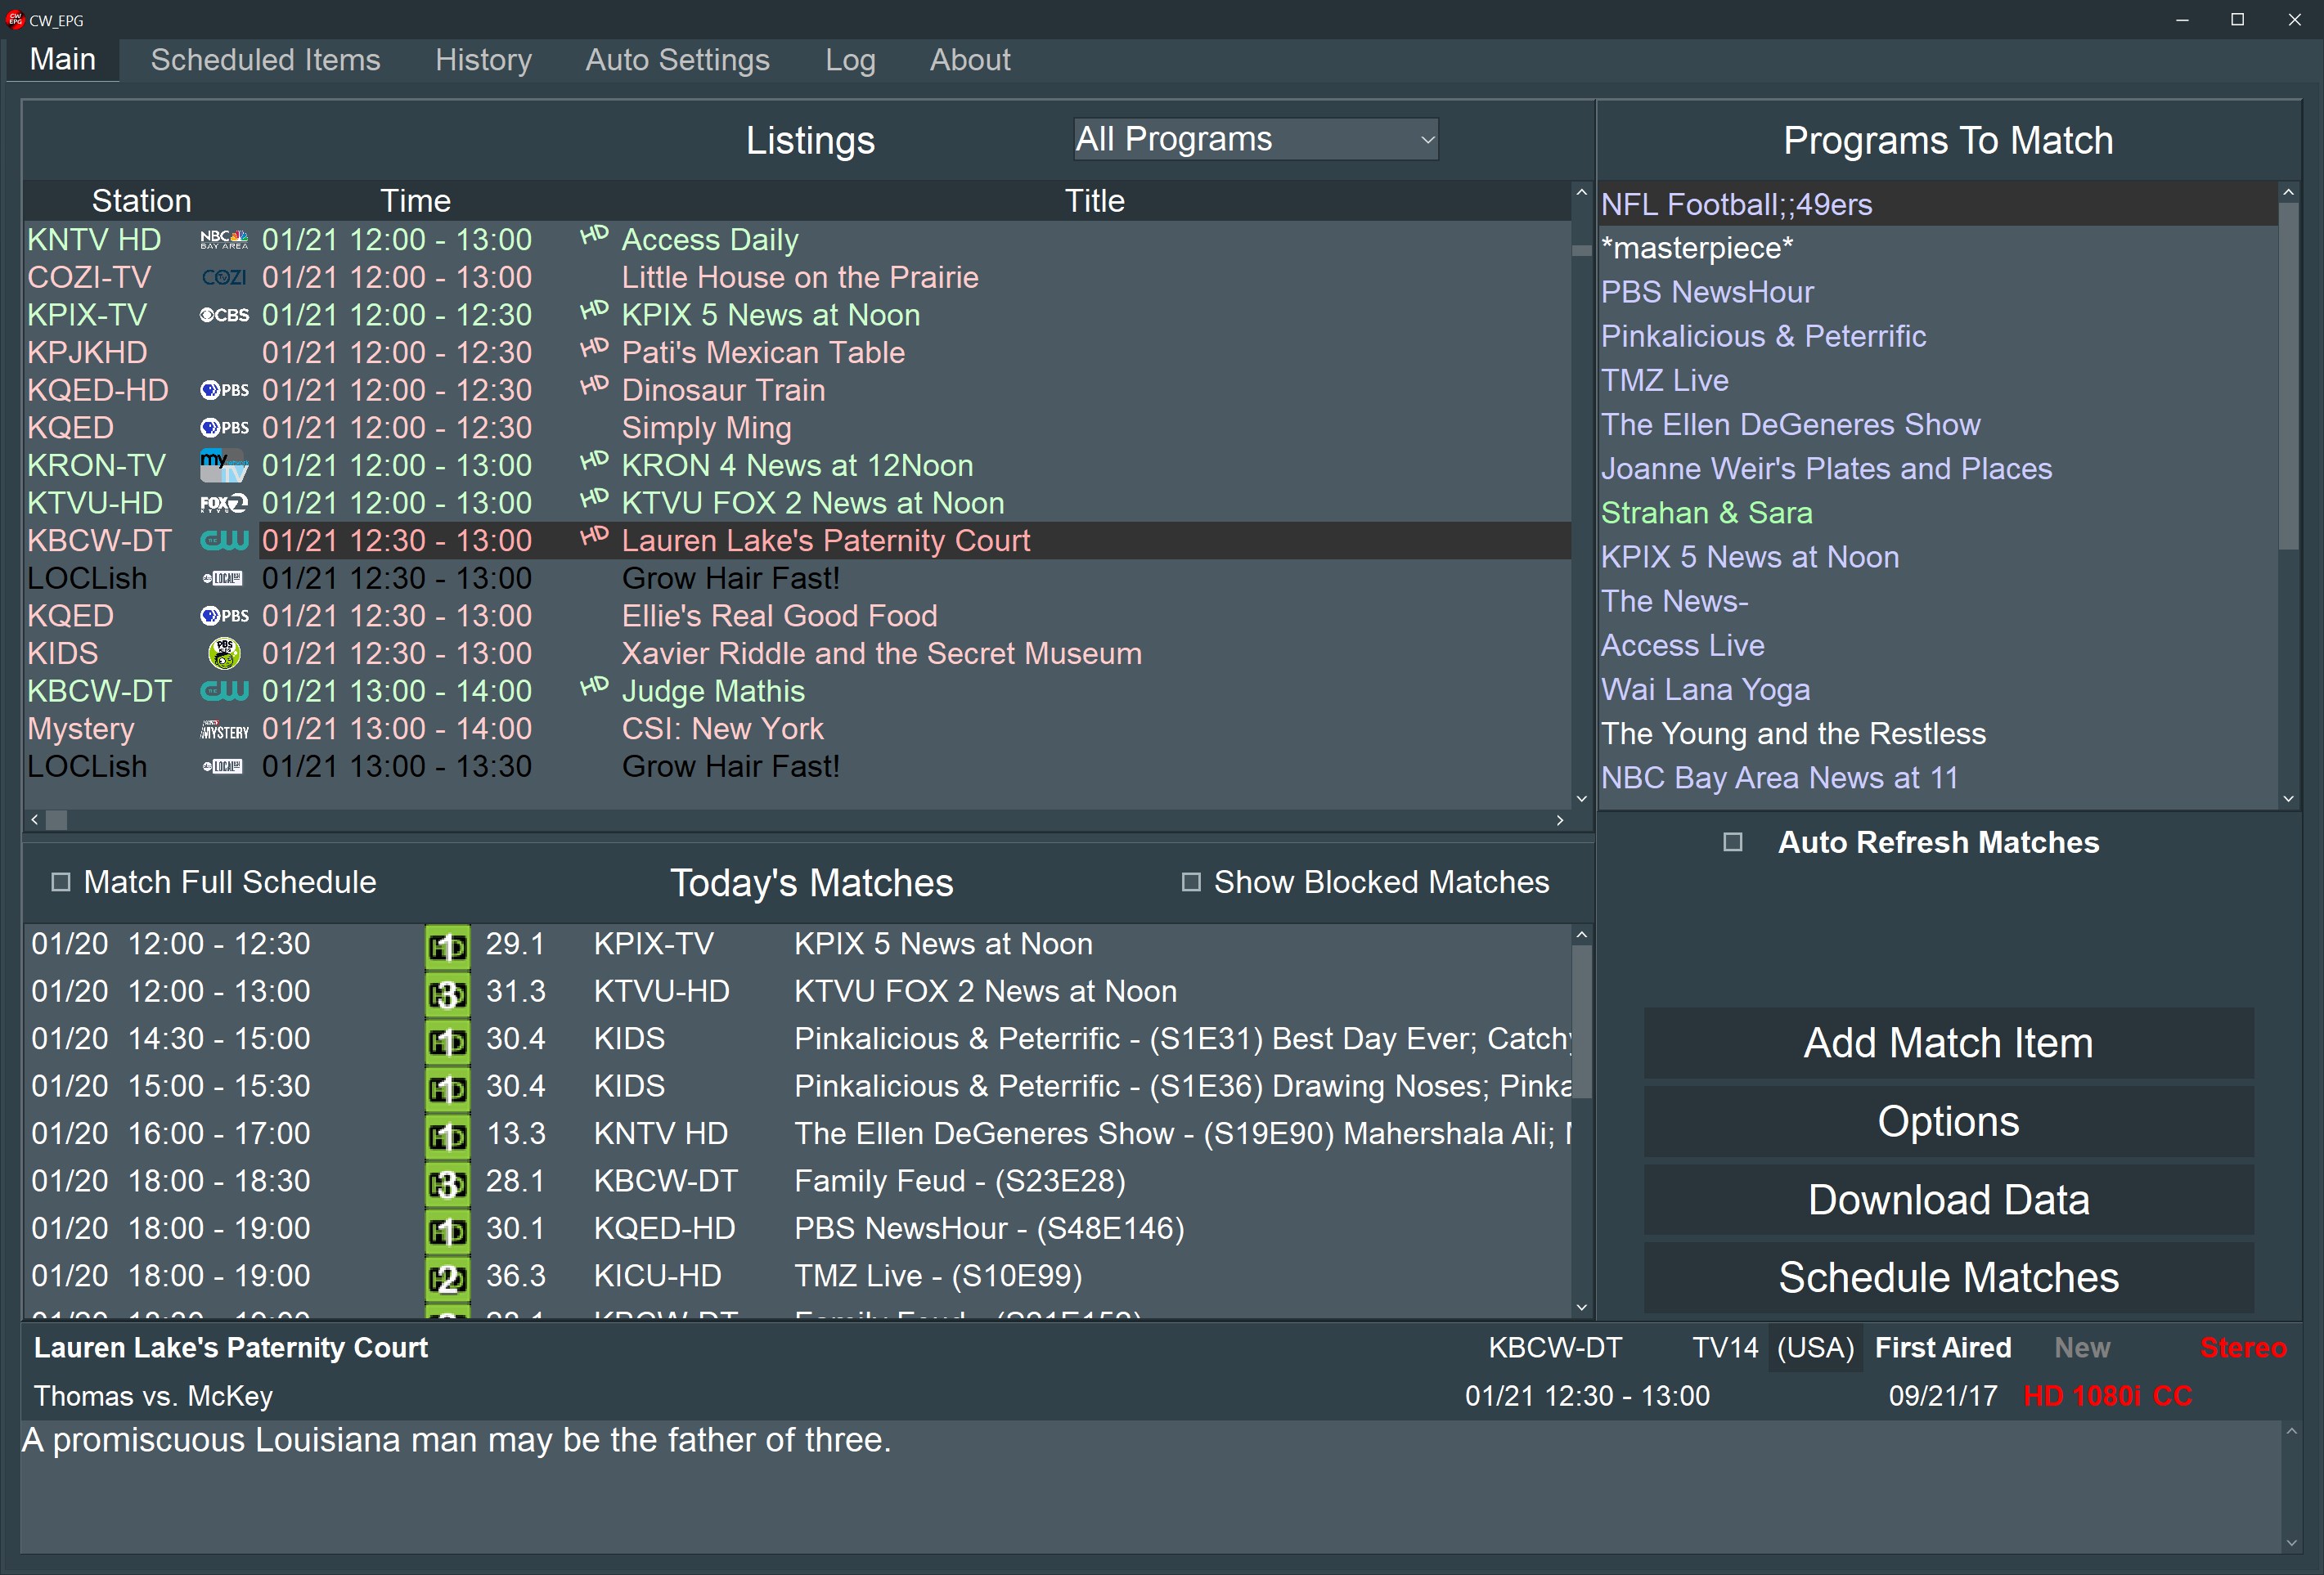Click the Mystery channel logo
Viewport: 2324px width, 1575px height.
[224, 730]
